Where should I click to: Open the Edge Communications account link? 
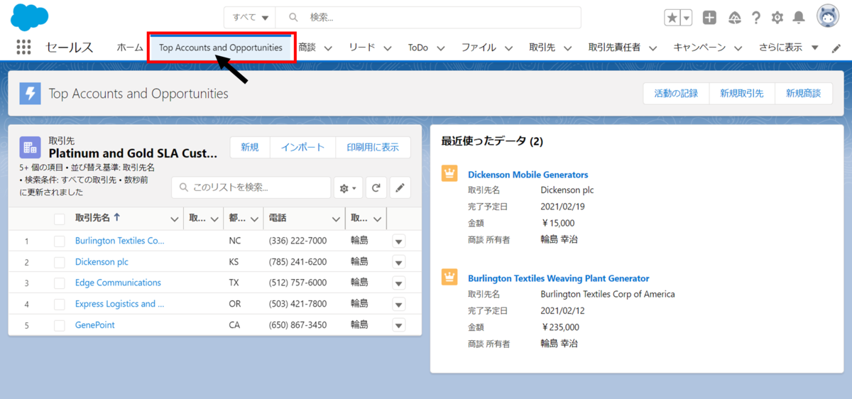(118, 283)
